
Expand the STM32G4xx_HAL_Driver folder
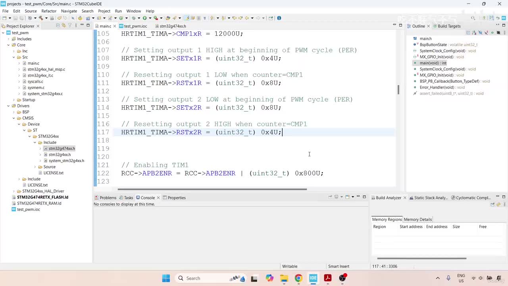14,191
